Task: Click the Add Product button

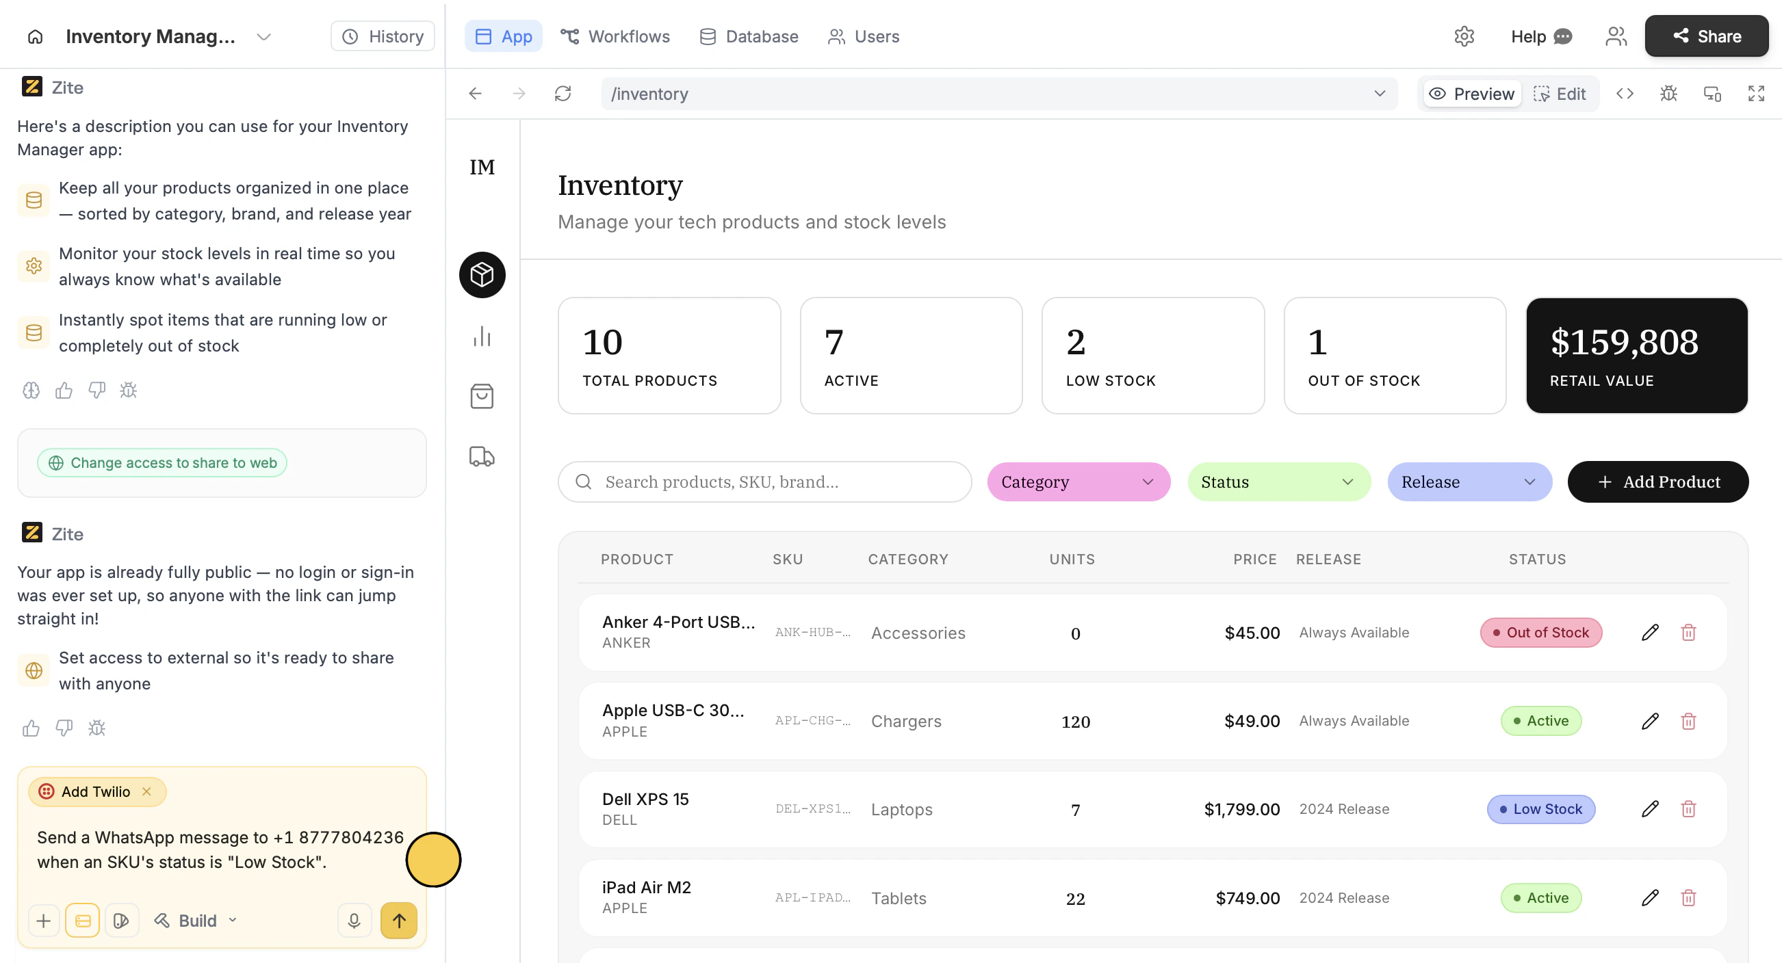Action: pyautogui.click(x=1657, y=482)
